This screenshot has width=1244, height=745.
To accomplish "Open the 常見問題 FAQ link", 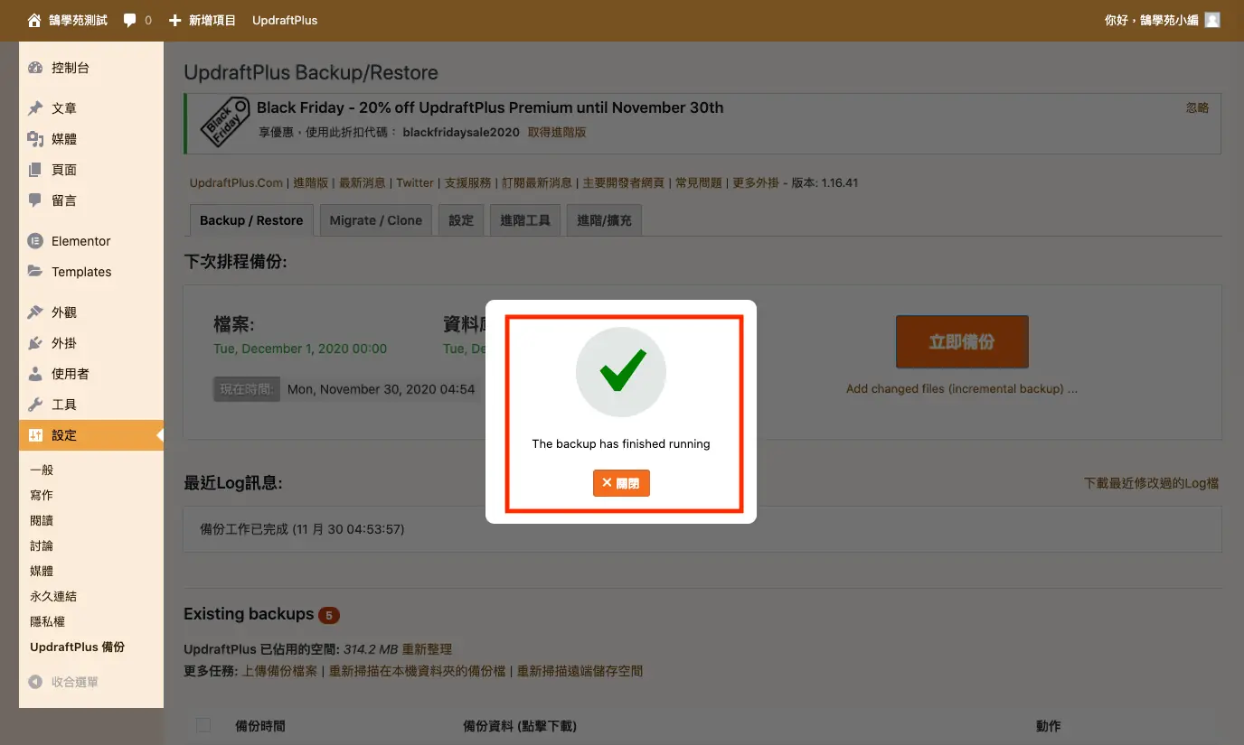I will (699, 182).
